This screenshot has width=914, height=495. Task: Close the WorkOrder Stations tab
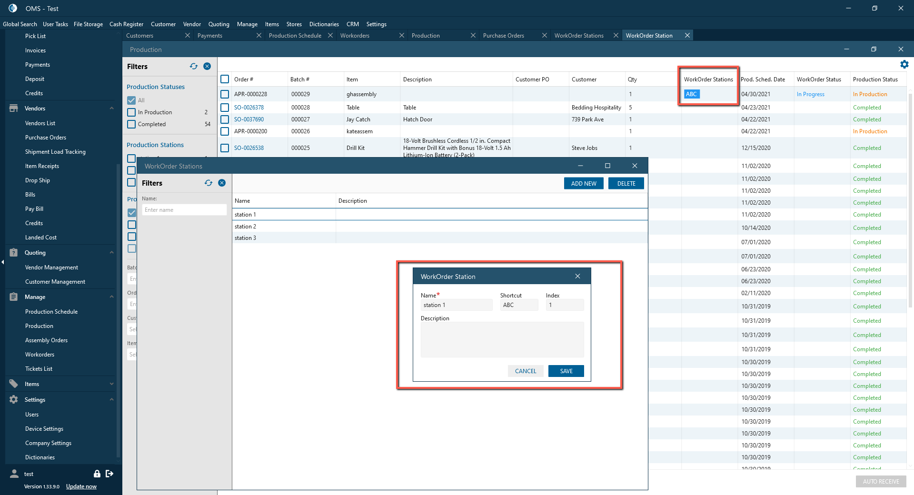coord(616,35)
